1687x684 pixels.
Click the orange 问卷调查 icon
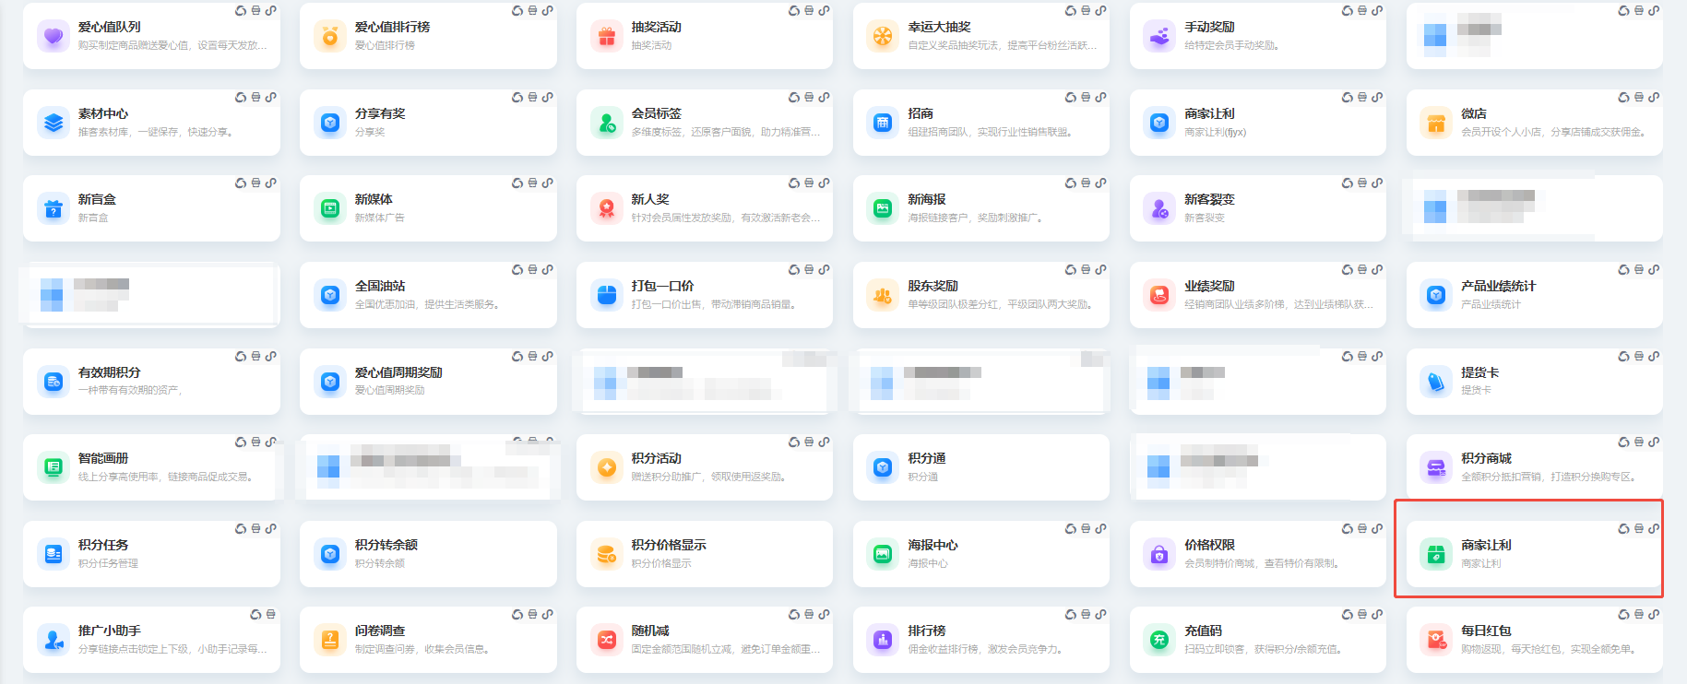330,640
